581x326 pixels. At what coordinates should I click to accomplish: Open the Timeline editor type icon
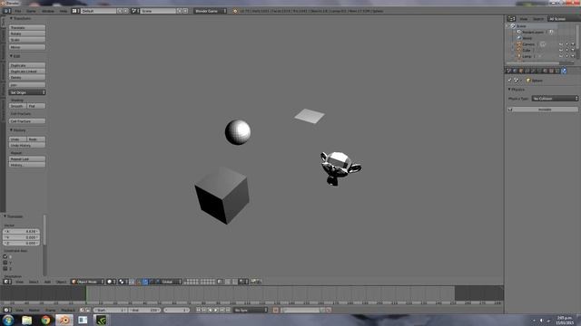click(x=7, y=310)
